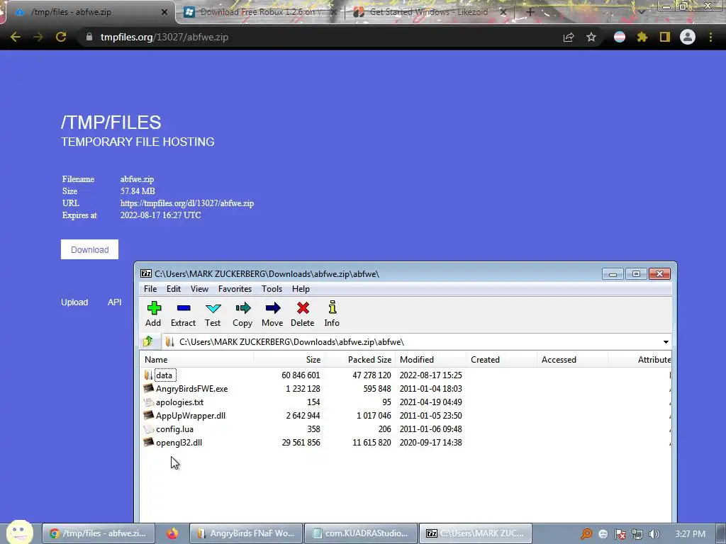Screen dimensions: 726x544
Task: Open the Chrome three-dot menu
Action: (710, 37)
